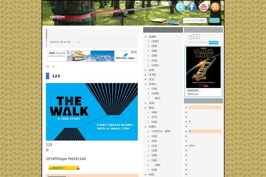Open the subcategory with (34) posts

[x=154, y=88]
